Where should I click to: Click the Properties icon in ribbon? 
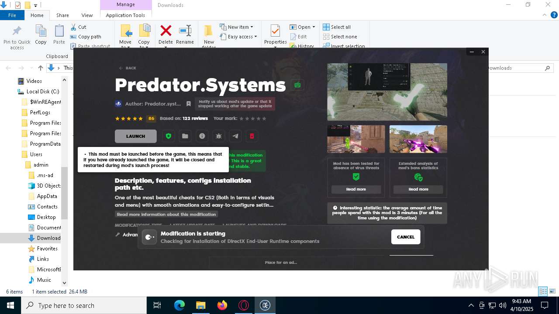pyautogui.click(x=275, y=31)
